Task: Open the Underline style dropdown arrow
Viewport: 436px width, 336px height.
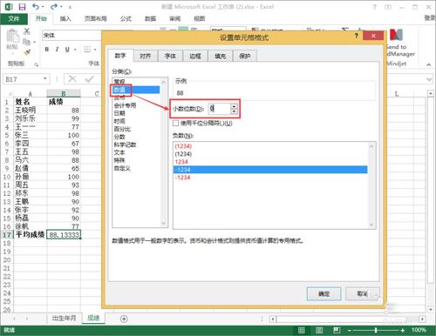Action: [x=75, y=50]
